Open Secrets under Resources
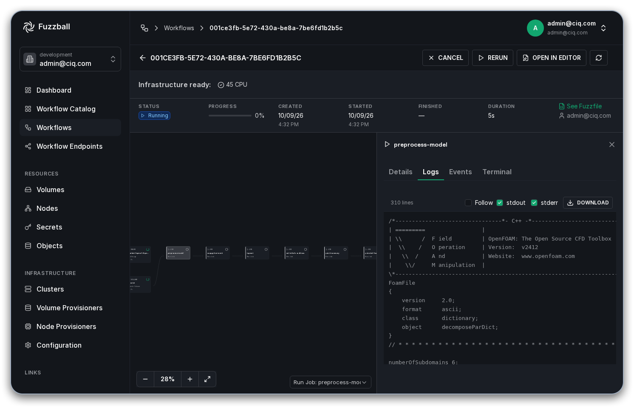 coord(70,227)
